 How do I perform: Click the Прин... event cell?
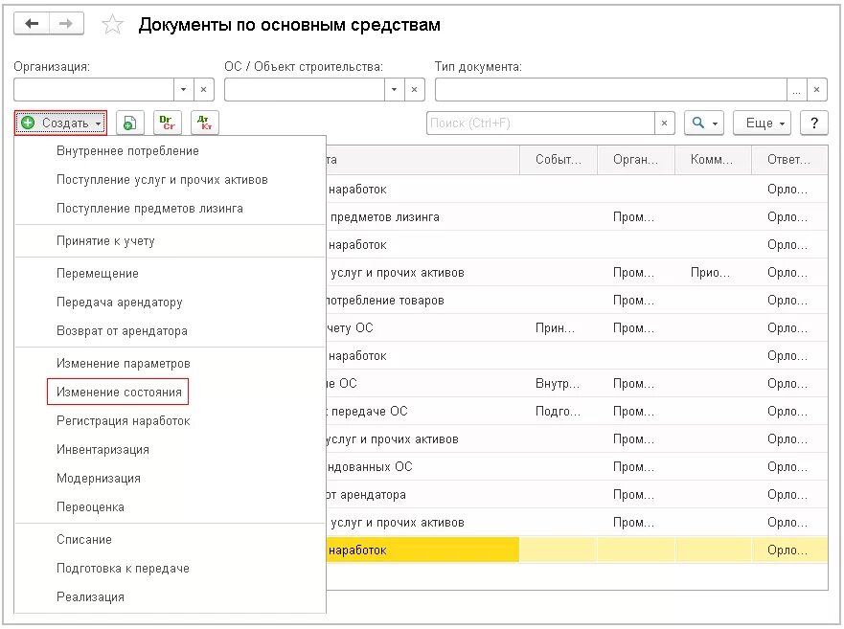pos(559,328)
